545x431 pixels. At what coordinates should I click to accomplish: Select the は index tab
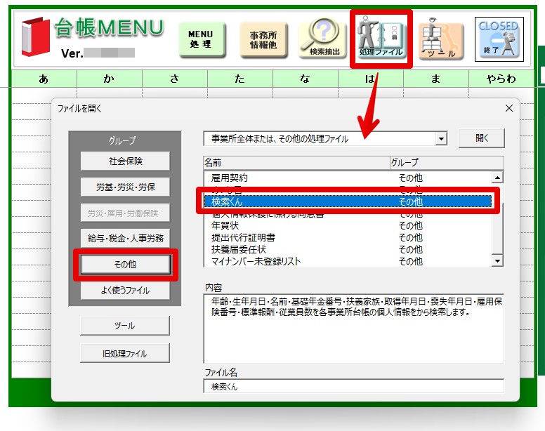(x=371, y=79)
